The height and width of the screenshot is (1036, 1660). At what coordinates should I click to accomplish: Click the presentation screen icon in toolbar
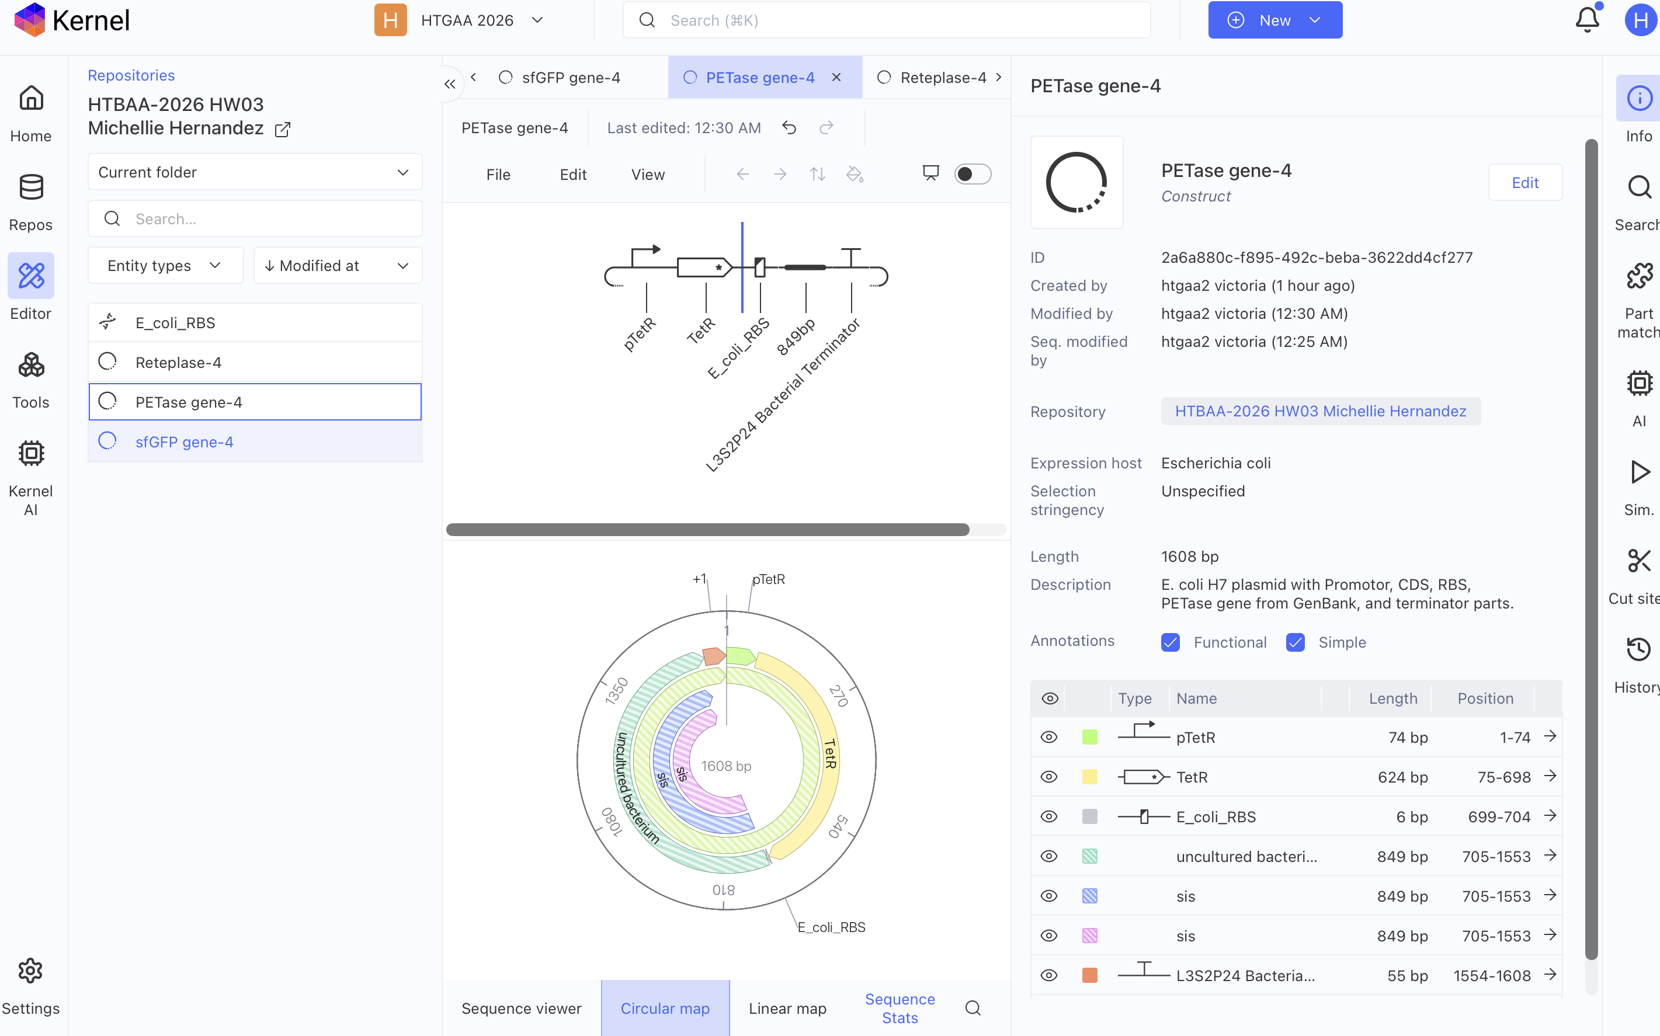tap(930, 173)
